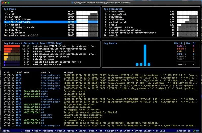Screen dimensions: 202x133
Task: Click the log line with 'Go-http-clie...'
Action: (x=100, y=88)
